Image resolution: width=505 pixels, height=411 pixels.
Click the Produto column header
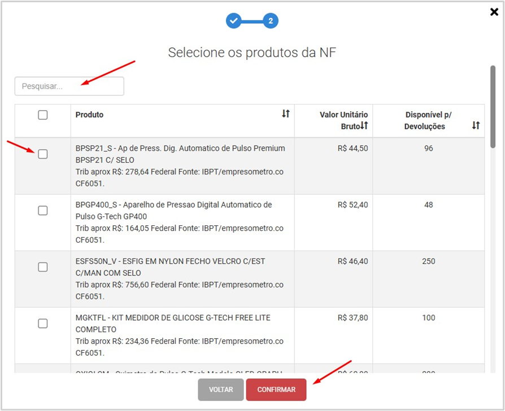(x=90, y=115)
